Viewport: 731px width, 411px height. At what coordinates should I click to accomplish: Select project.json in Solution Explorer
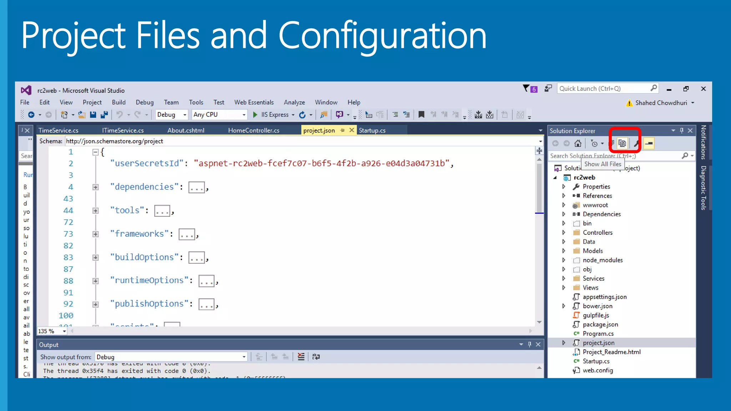pos(598,343)
